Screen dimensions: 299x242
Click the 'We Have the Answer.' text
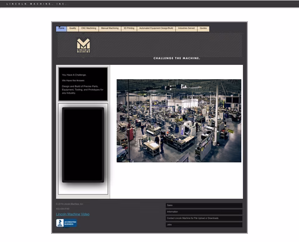pos(74,80)
